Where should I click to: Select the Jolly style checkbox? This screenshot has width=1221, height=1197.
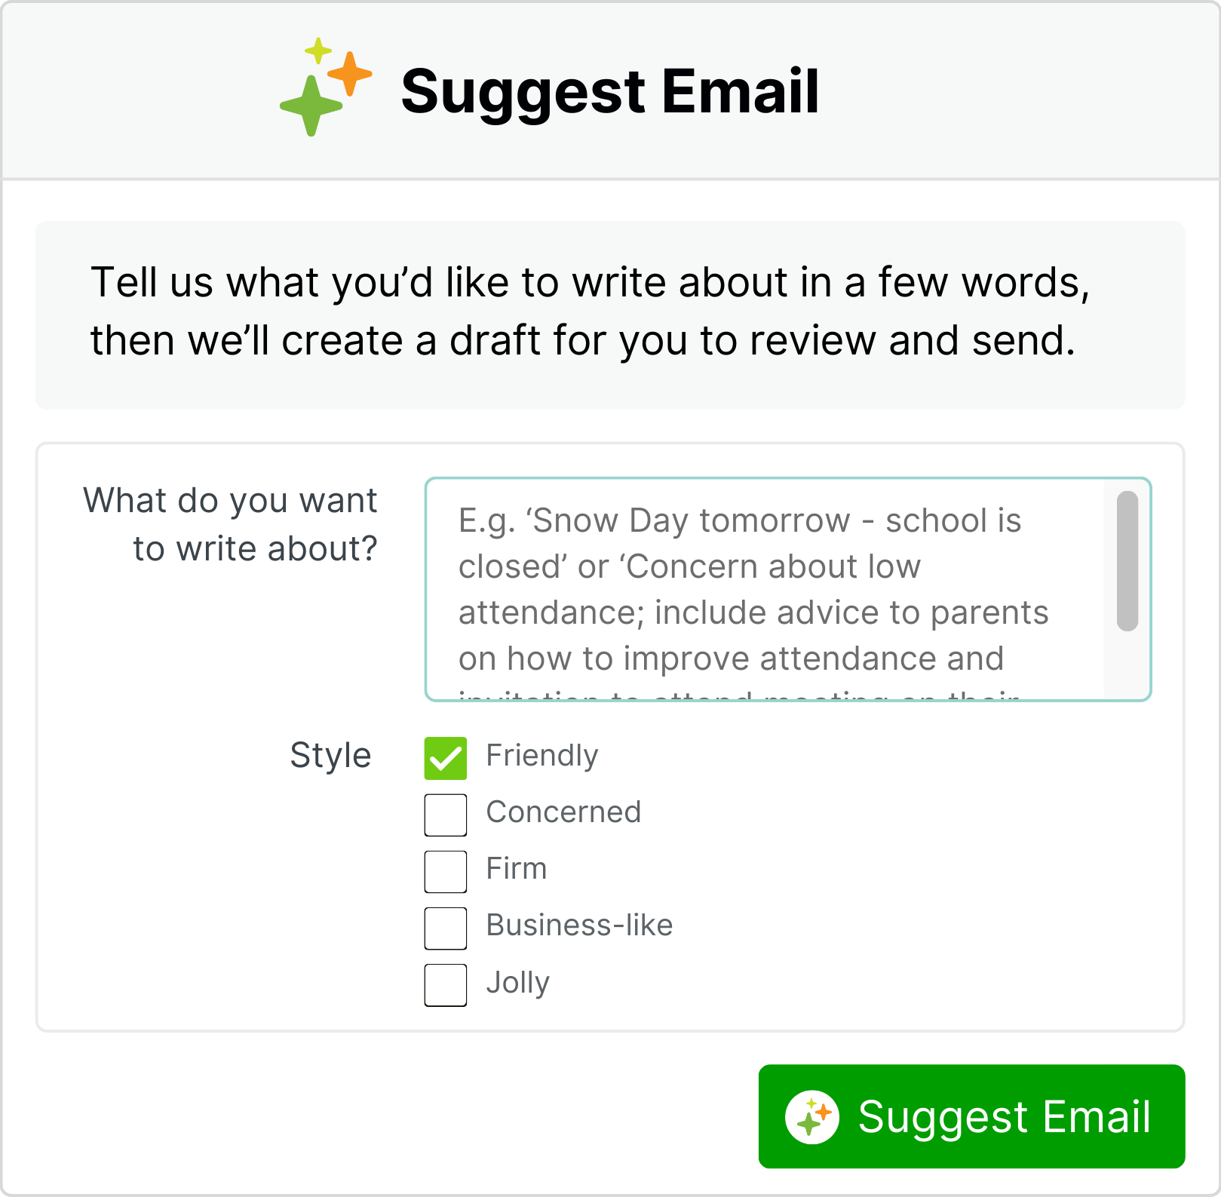(446, 984)
